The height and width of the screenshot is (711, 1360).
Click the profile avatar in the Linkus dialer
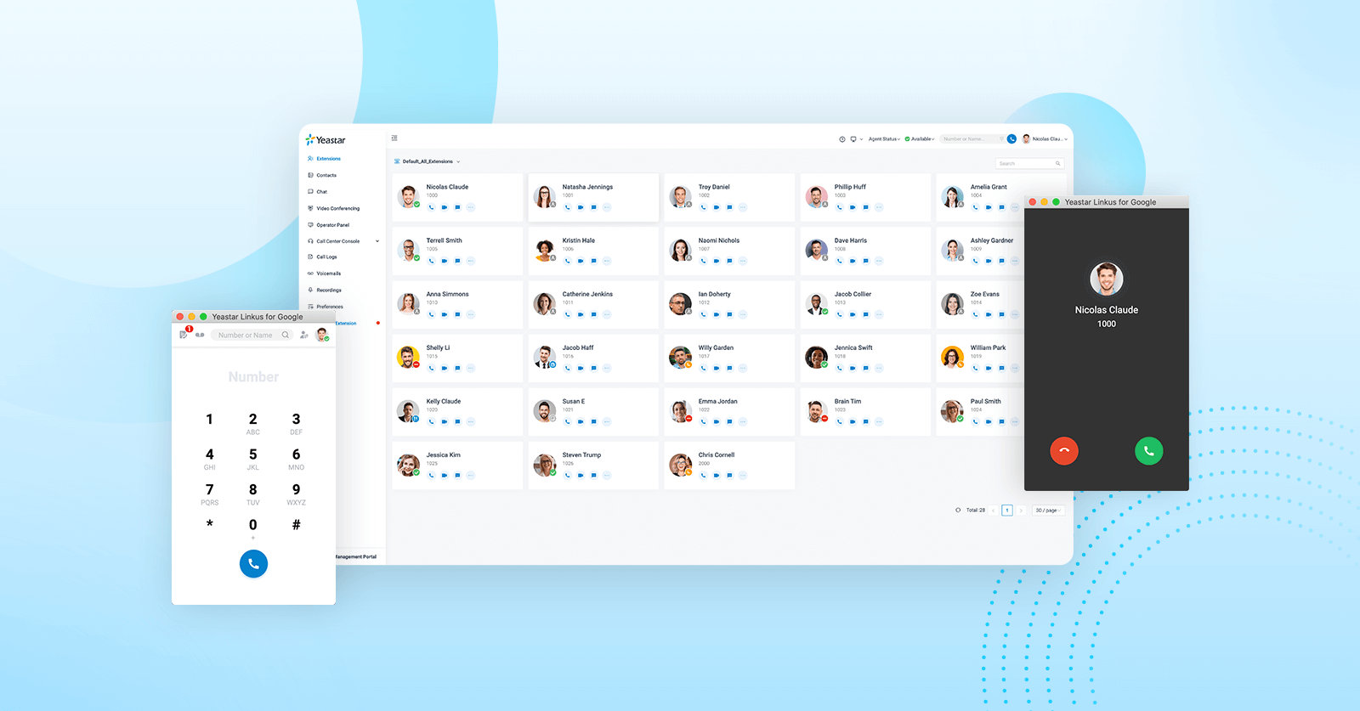(x=322, y=335)
